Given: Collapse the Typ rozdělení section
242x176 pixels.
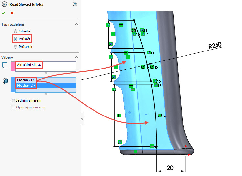Looking at the screenshot, I should [77, 24].
